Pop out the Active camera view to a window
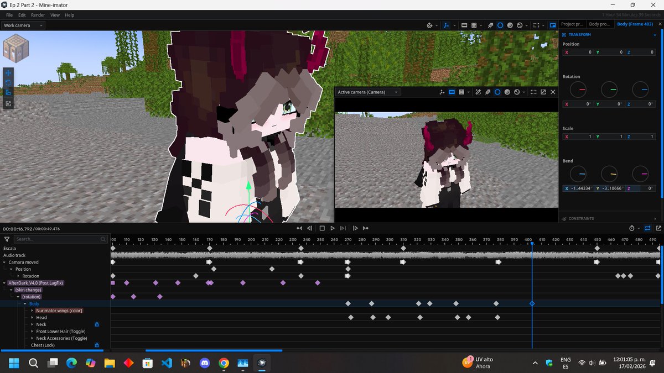Viewport: 664px width, 373px height. 543,92
